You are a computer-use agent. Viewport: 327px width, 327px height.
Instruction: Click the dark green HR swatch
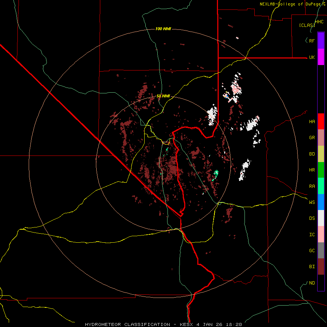tap(321, 170)
